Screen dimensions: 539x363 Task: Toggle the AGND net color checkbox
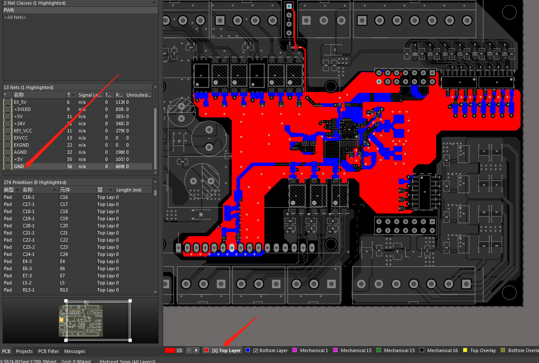pos(8,152)
